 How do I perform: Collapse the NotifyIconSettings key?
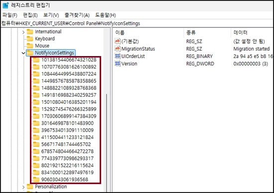coord(23,53)
